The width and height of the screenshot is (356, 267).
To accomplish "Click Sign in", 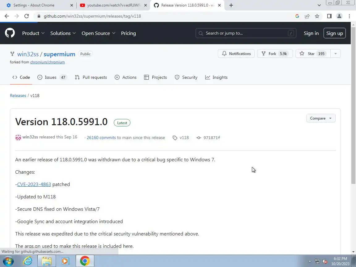I will click(x=311, y=33).
